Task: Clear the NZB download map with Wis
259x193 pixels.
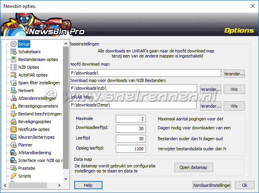Action: pyautogui.click(x=234, y=89)
